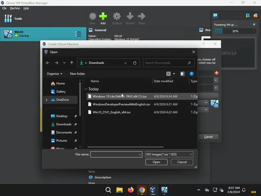261x196 pixels.
Task: Select Pictures in navigation pane
Action: 62,141
